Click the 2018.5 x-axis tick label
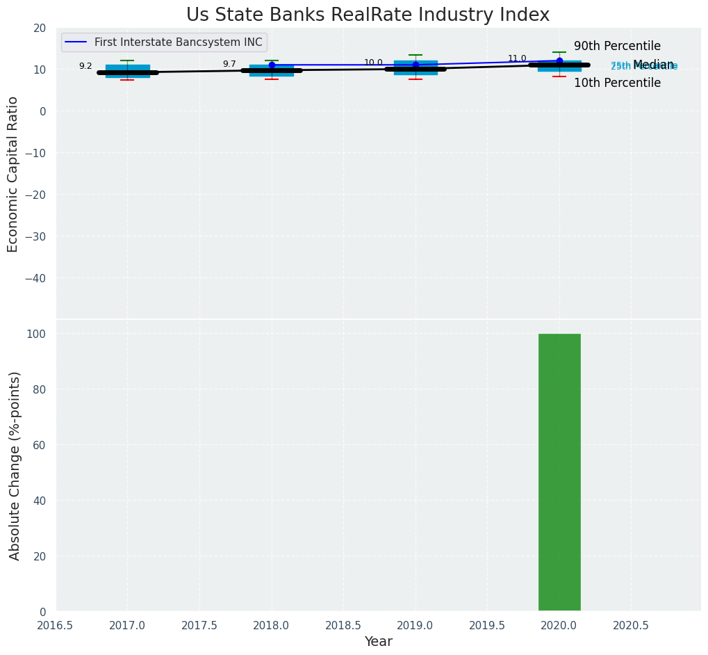Image resolution: width=708 pixels, height=655 pixels. (343, 625)
